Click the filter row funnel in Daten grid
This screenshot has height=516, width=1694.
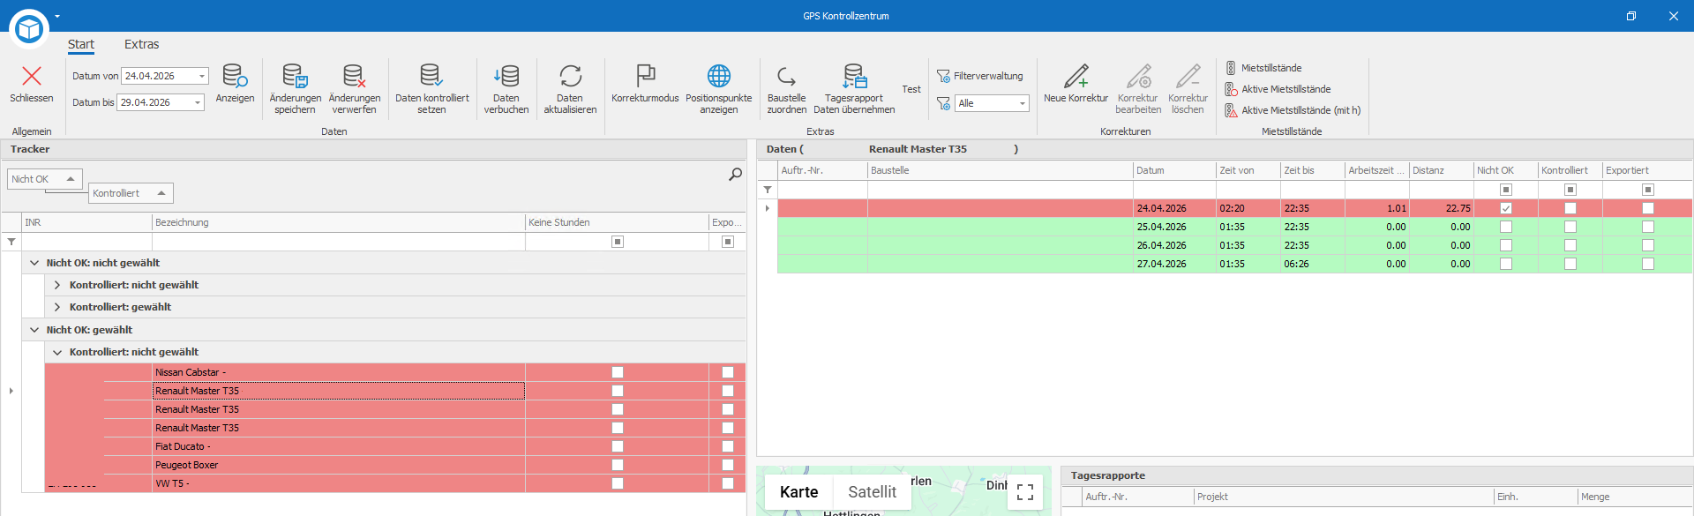coord(768,190)
